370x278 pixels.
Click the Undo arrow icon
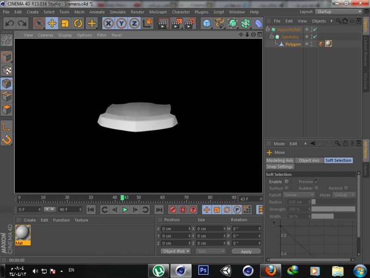(10, 23)
